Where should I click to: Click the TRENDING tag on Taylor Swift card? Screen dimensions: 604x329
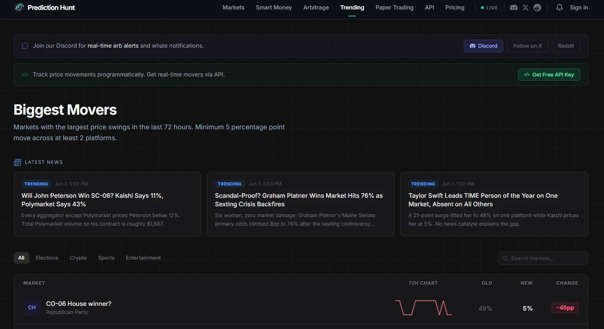423,184
